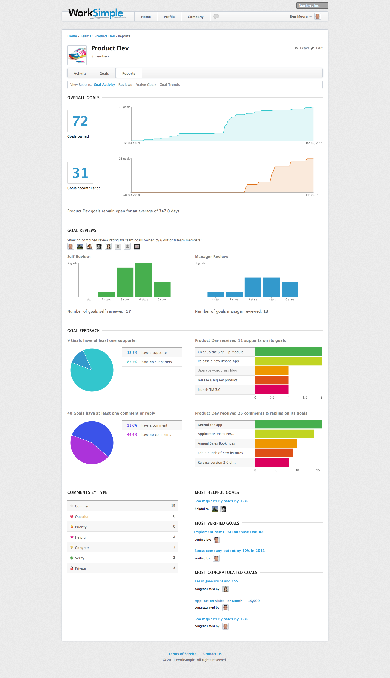Open the Goal Trends report link

point(170,85)
